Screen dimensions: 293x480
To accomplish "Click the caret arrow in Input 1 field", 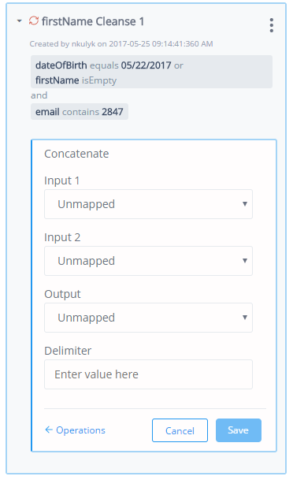I will 245,204.
